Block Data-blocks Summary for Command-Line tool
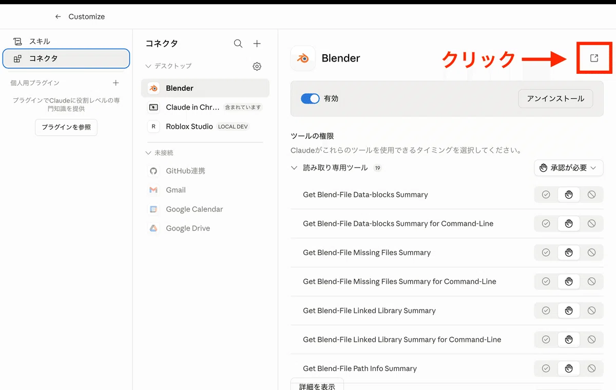The height and width of the screenshot is (390, 616). [x=591, y=223]
